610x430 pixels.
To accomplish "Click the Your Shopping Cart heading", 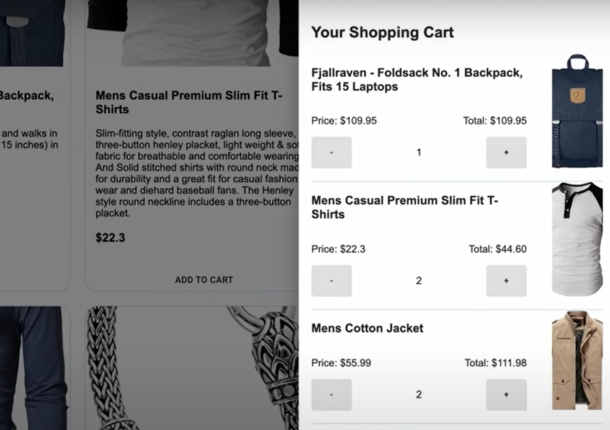I will (382, 32).
